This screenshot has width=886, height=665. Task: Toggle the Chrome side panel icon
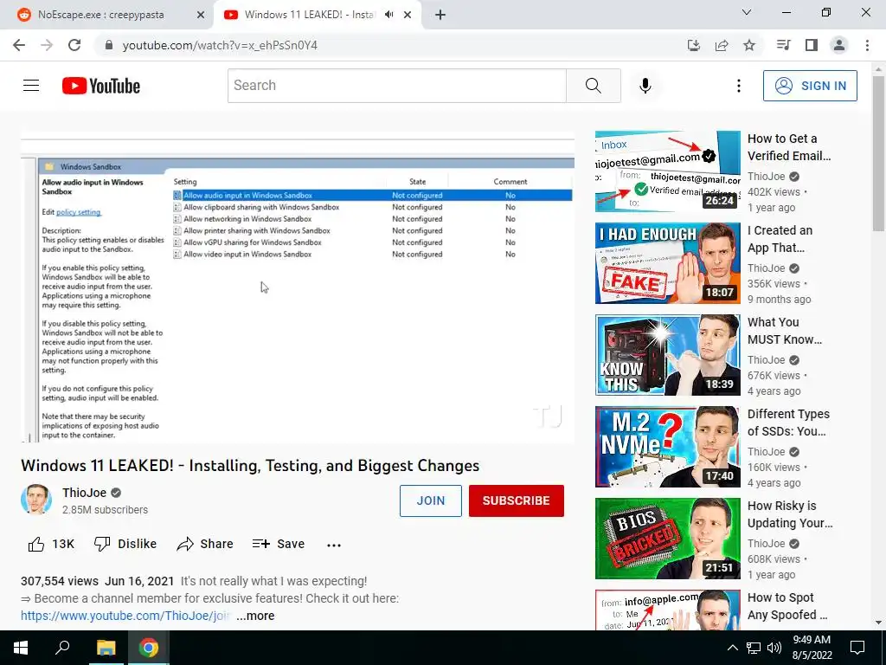click(812, 45)
